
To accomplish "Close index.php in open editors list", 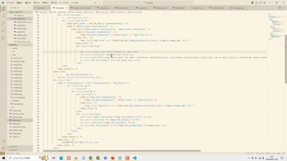I will coord(12,19).
